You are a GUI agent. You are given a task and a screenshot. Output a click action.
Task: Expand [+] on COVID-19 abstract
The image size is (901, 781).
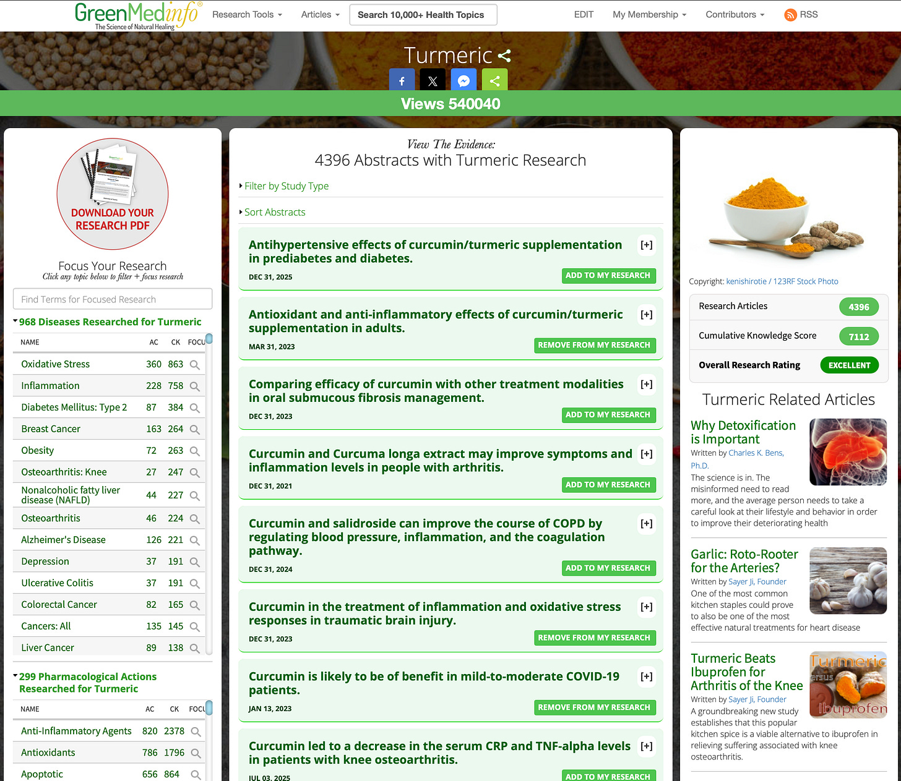647,676
